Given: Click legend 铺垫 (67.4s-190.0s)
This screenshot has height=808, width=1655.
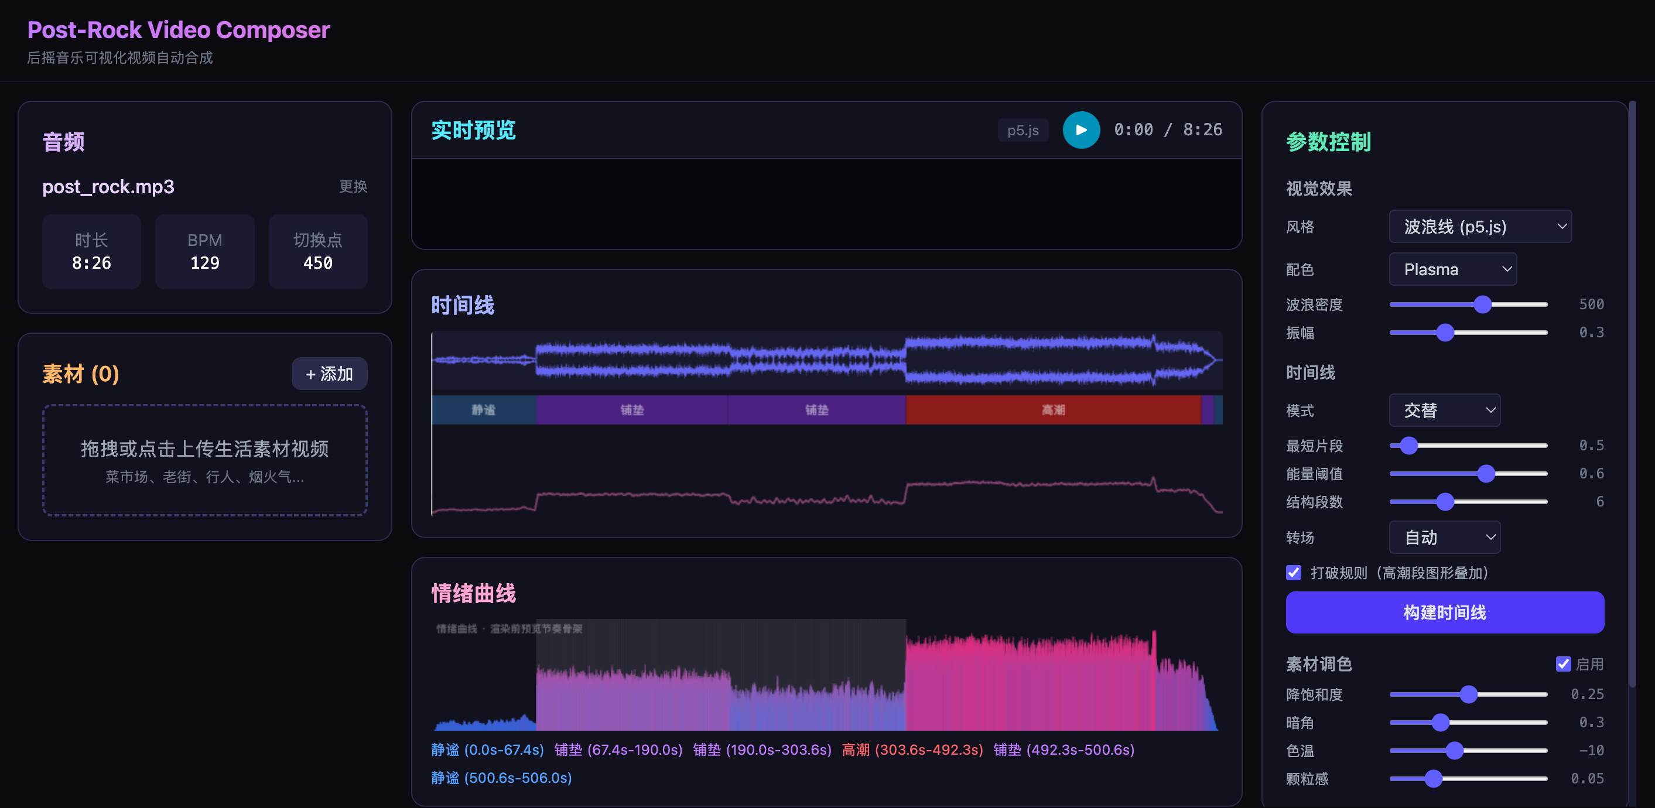Looking at the screenshot, I should coord(618,749).
